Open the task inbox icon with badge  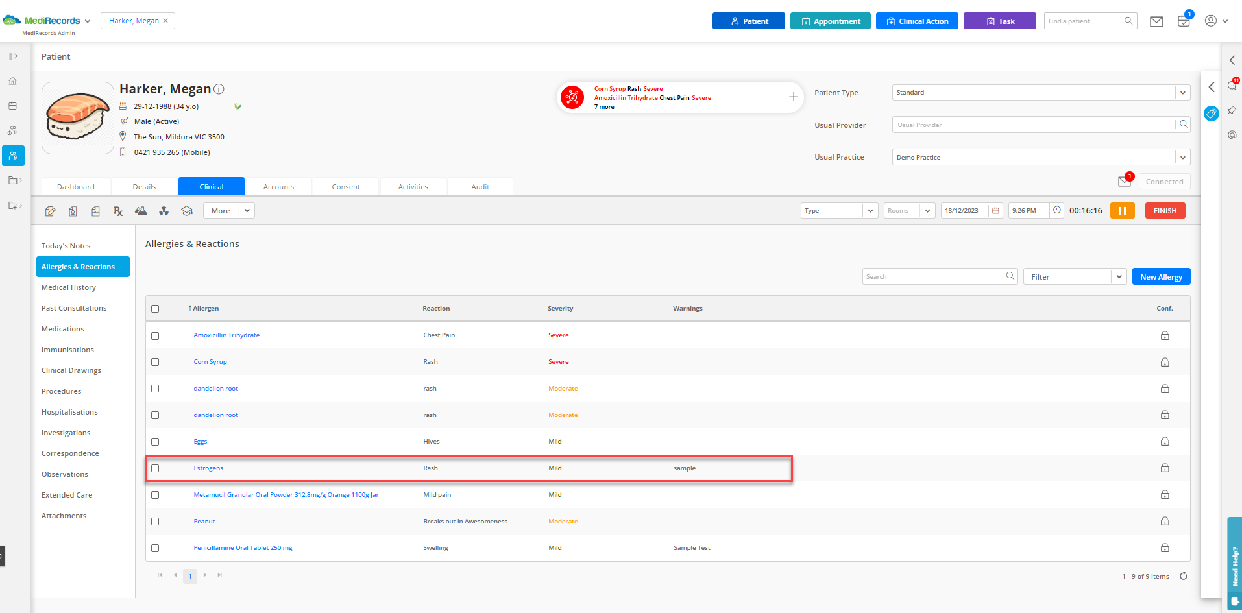[1184, 21]
